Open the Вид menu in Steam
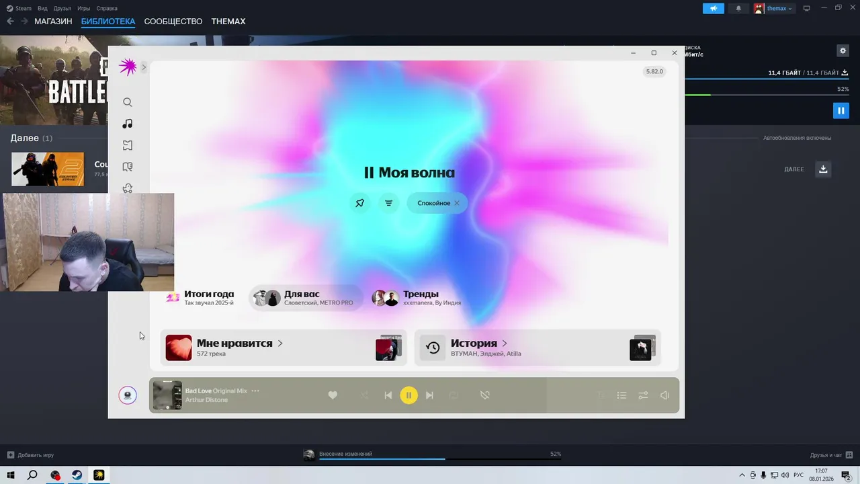 point(42,8)
